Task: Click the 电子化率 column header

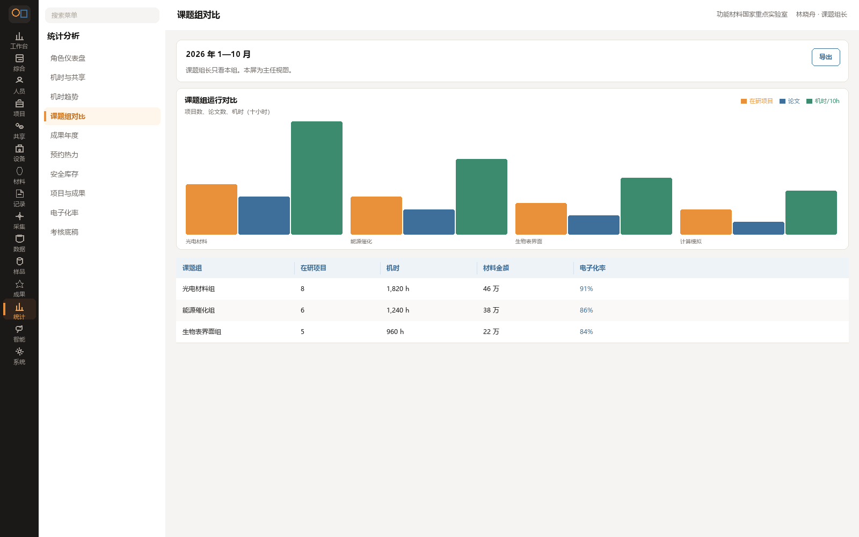Action: [593, 268]
